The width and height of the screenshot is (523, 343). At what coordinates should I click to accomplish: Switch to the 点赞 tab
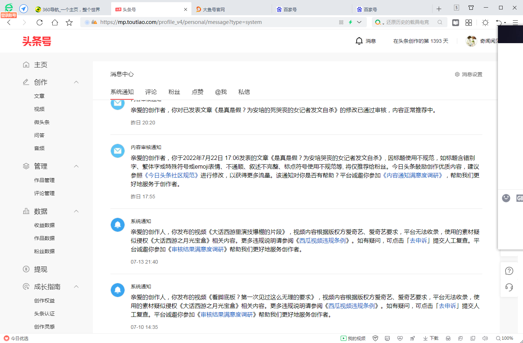click(198, 92)
